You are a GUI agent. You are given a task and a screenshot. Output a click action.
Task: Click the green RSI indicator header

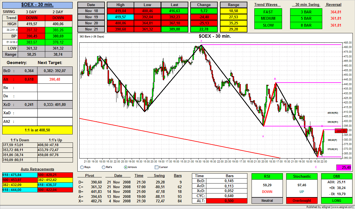coord(267,176)
